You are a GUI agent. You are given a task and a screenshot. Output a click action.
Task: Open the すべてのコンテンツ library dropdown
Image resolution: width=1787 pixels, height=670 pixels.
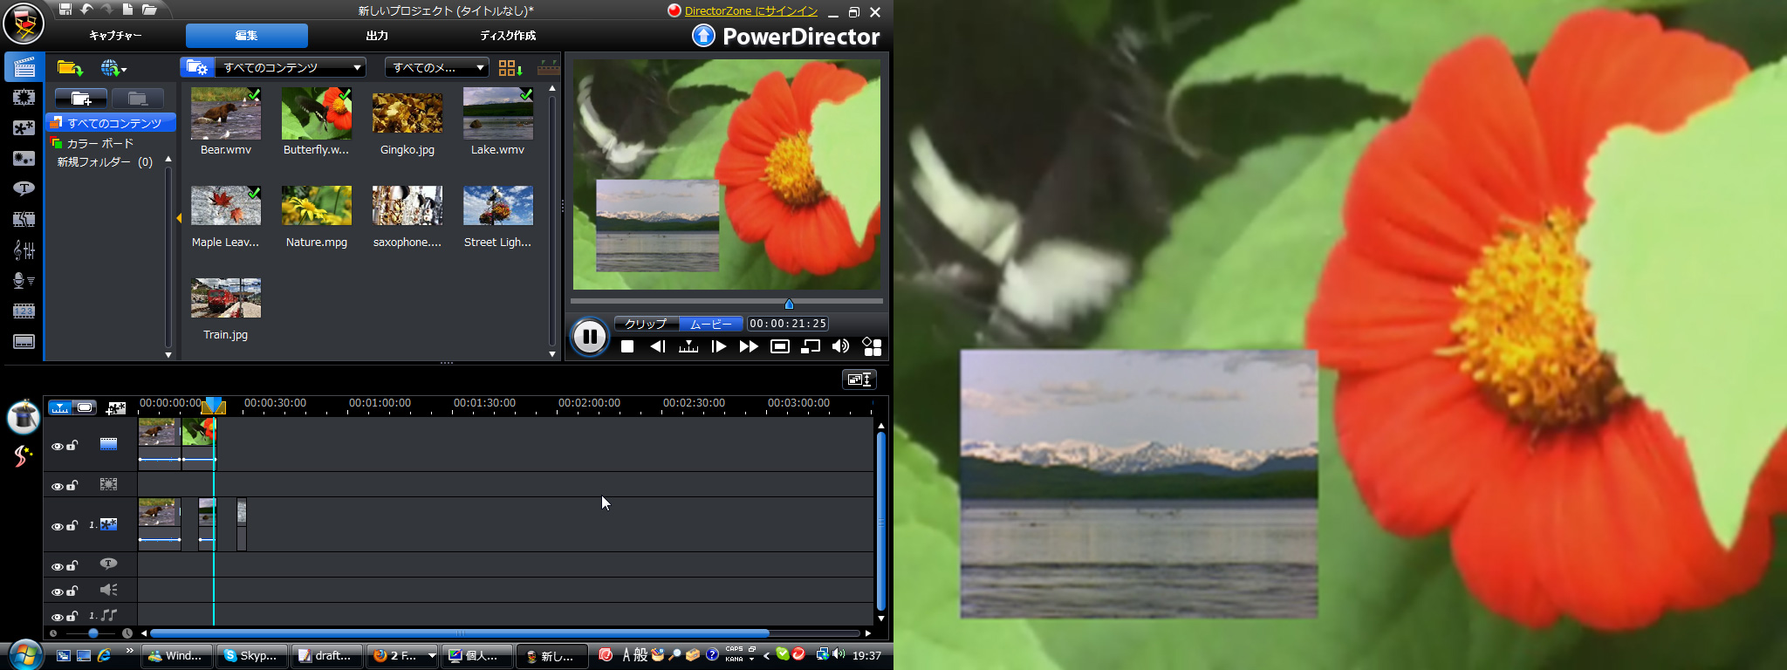click(291, 67)
